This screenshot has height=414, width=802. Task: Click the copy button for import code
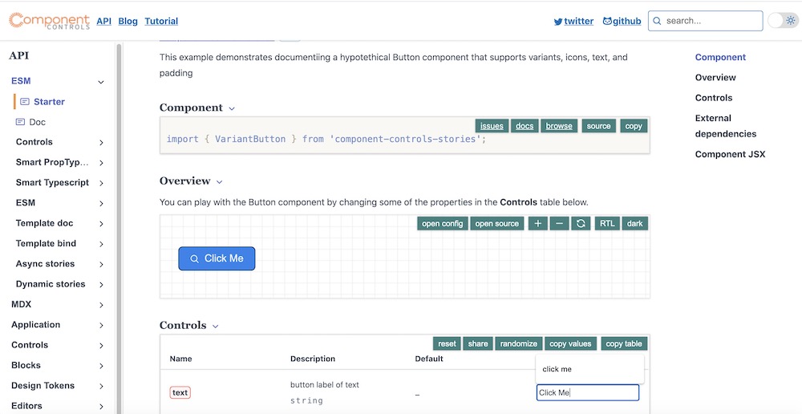634,126
